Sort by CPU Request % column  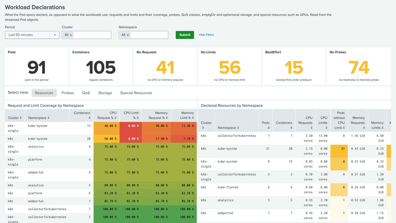[107, 115]
